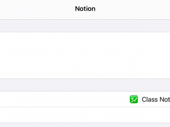Open the Class Notes page label

coord(156,99)
